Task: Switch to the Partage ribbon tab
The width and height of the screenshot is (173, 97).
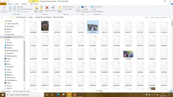Action: (x=16, y=4)
